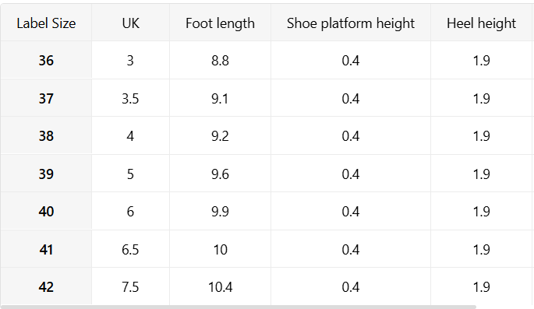Select label size 38 row header
The image size is (534, 309).
pyautogui.click(x=46, y=136)
